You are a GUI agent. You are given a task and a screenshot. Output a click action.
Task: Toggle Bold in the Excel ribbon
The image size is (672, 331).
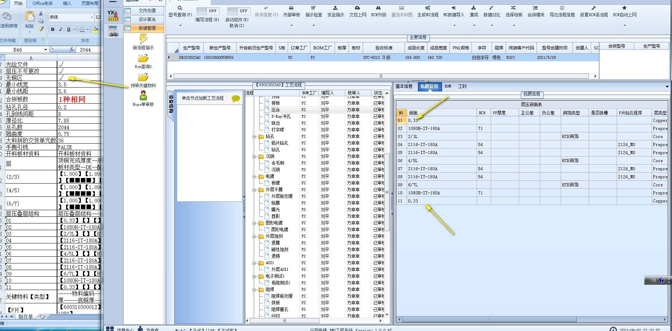click(52, 29)
